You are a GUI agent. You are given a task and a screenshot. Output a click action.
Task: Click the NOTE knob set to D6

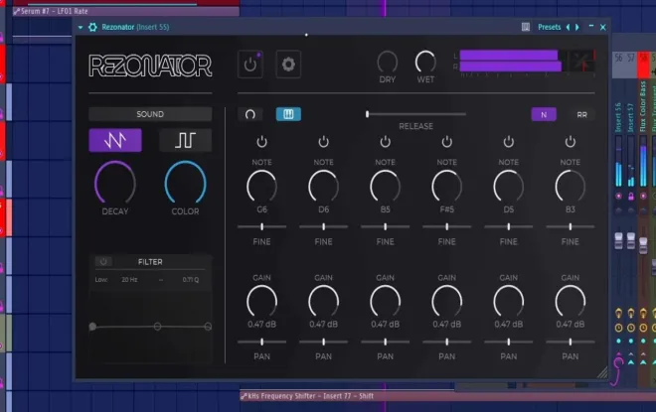tap(323, 186)
